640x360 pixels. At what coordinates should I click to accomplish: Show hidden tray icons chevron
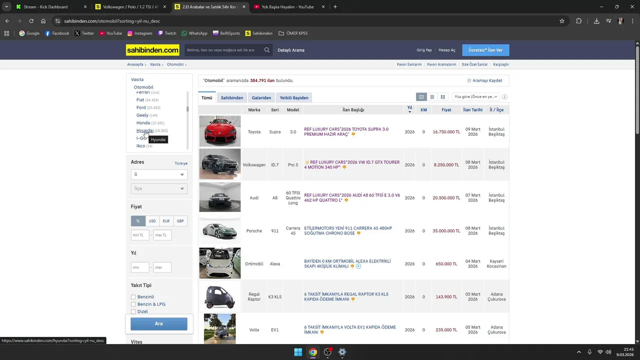579,352
